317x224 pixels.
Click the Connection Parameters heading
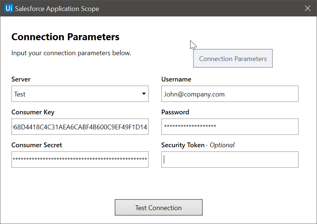[65, 37]
